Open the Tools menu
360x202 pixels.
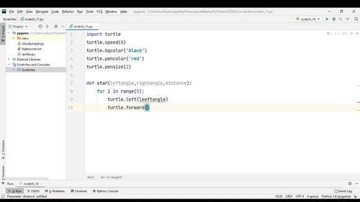(x=89, y=11)
